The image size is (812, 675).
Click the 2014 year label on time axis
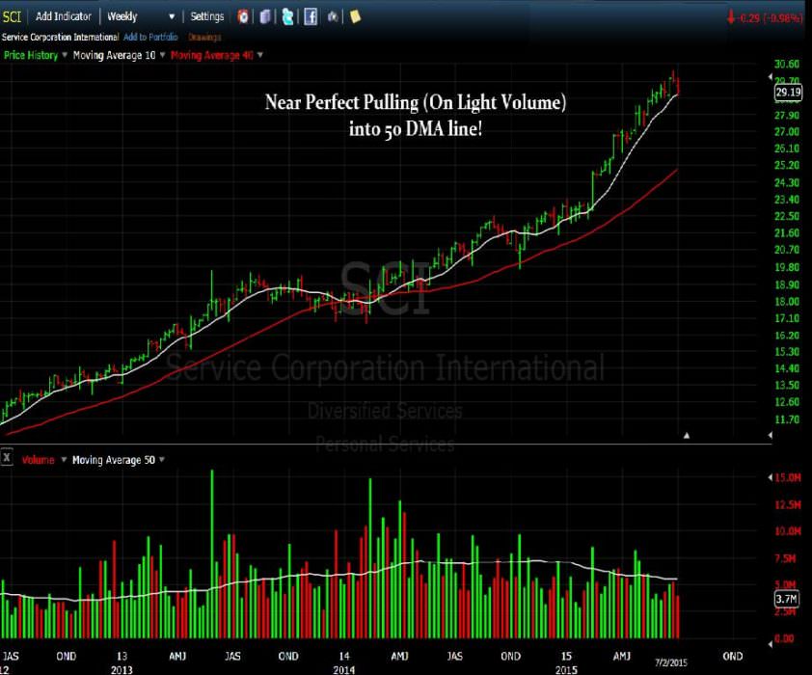[344, 670]
